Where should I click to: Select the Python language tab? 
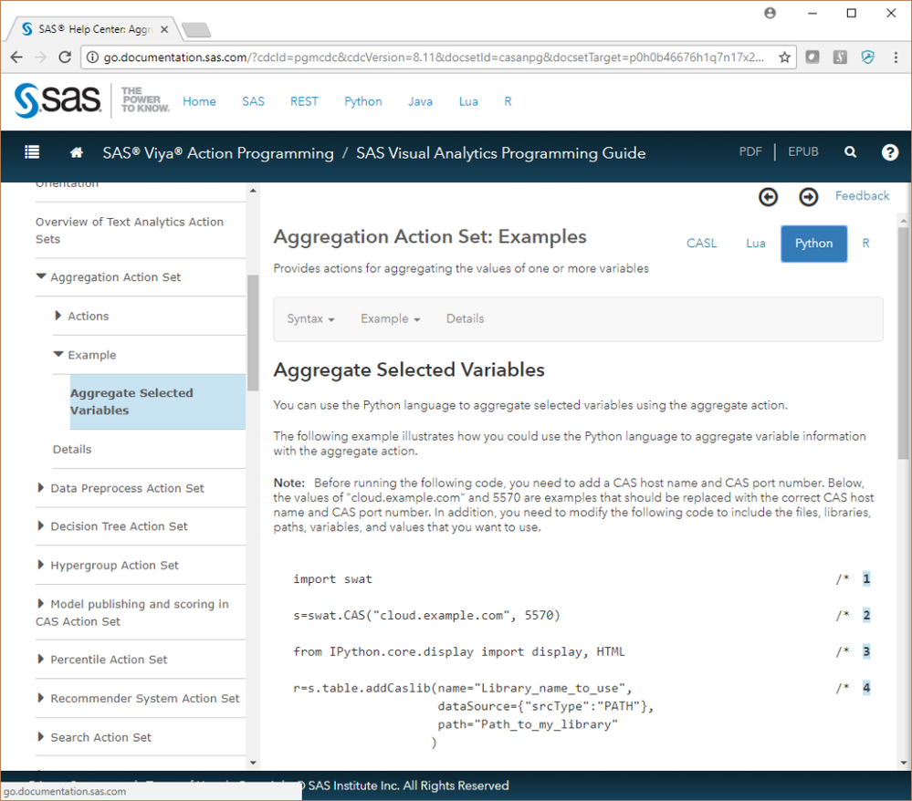tap(813, 244)
